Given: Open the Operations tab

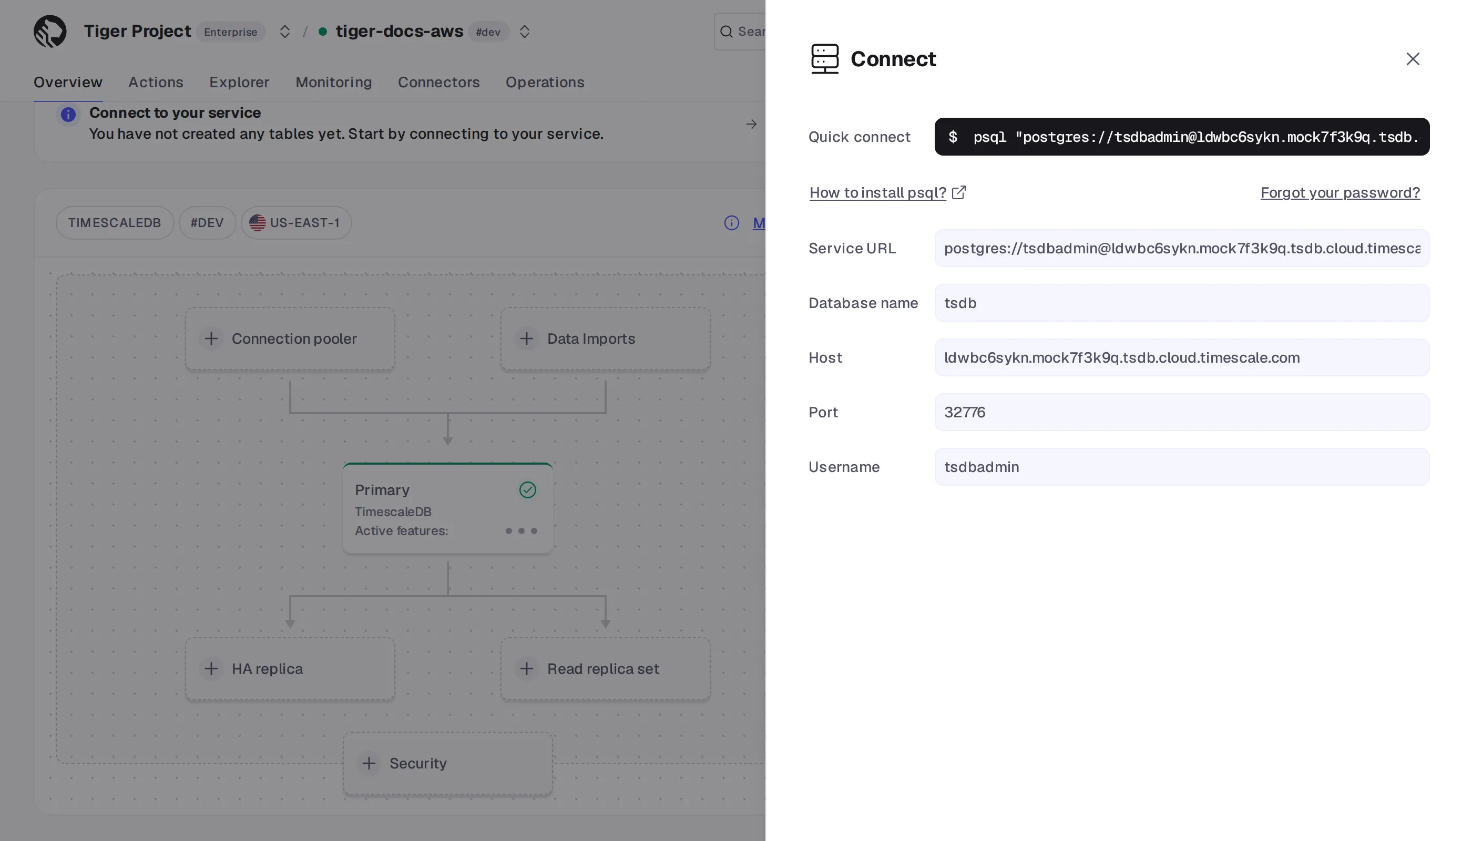Looking at the screenshot, I should pos(545,82).
